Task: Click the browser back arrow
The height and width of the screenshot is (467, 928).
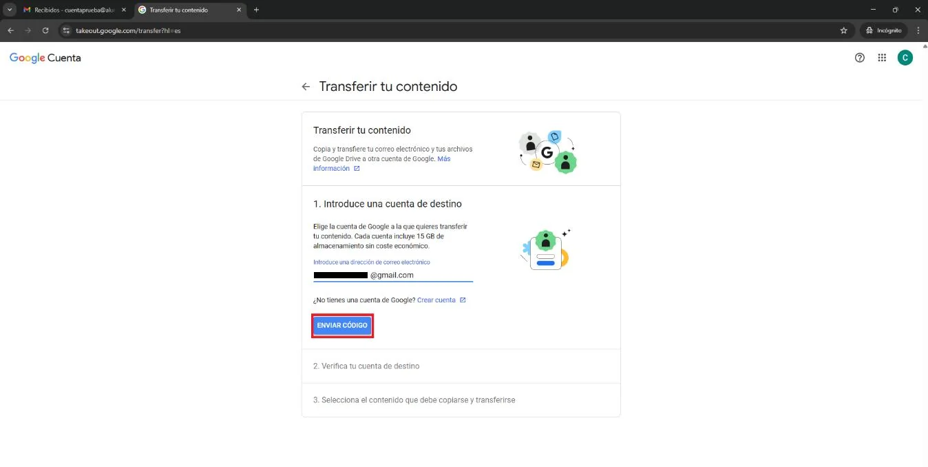Action: (x=10, y=30)
